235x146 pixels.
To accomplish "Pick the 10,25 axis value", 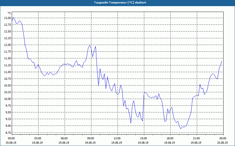I will pyautogui.click(x=8, y=92).
